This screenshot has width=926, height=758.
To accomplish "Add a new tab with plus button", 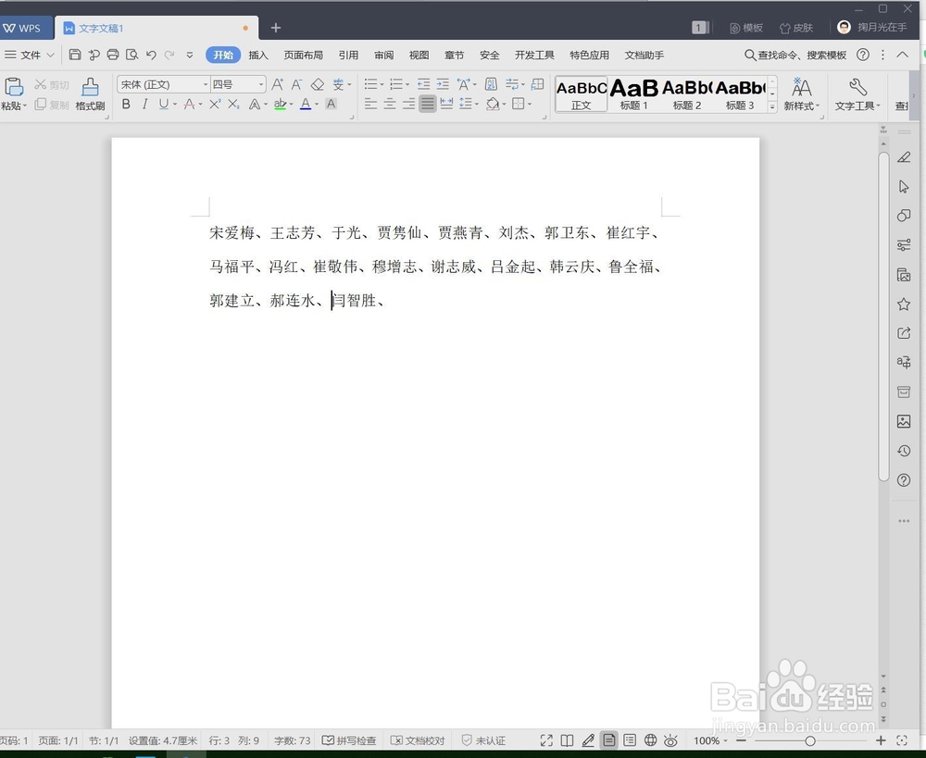I will [x=276, y=28].
